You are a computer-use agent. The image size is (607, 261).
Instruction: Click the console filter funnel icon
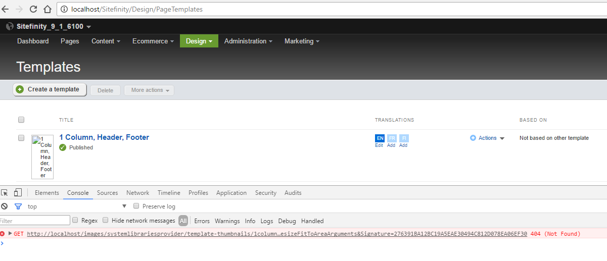tap(18, 206)
